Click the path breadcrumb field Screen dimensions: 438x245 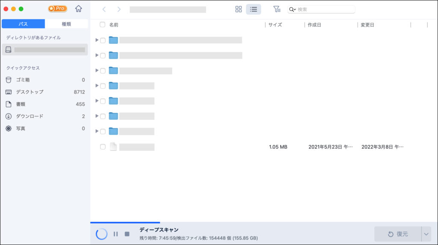168,9
